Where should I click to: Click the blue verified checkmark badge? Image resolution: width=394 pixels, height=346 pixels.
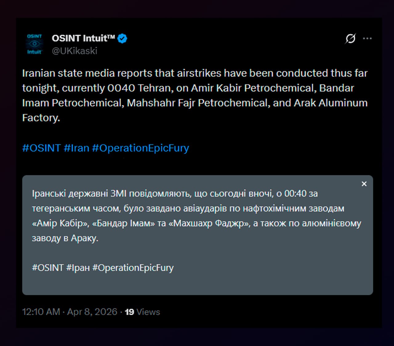click(123, 38)
